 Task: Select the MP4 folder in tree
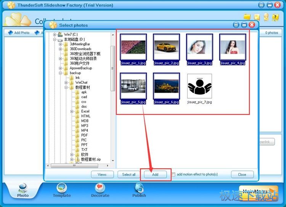[x=85, y=131]
